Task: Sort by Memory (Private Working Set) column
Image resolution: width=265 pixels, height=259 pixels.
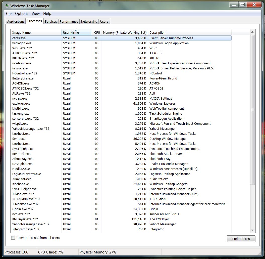Action: coord(125,32)
